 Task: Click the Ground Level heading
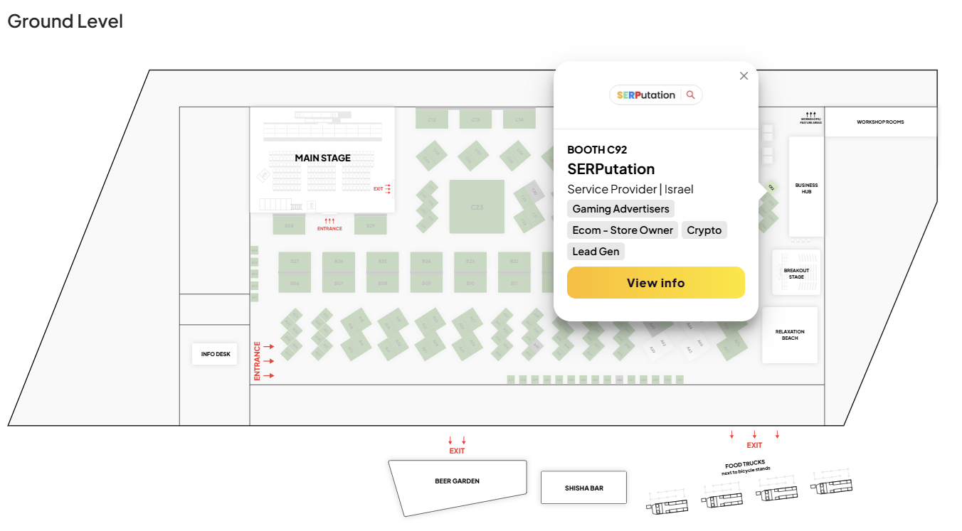65,21
